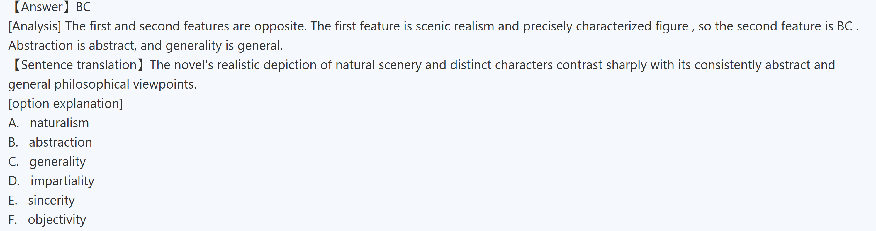Viewport: 876px width, 231px height.
Task: Select option B "abstraction"
Action: click(x=60, y=142)
